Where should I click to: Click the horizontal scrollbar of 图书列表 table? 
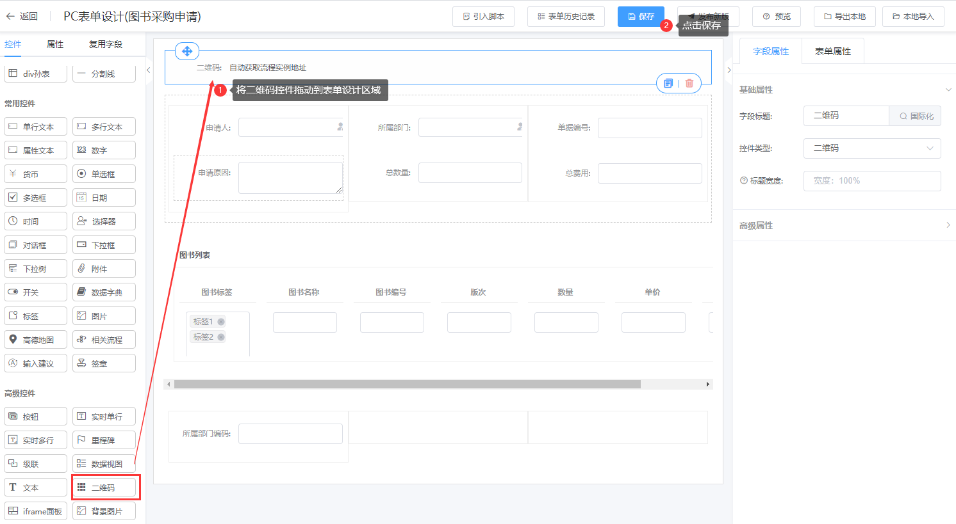click(x=408, y=385)
